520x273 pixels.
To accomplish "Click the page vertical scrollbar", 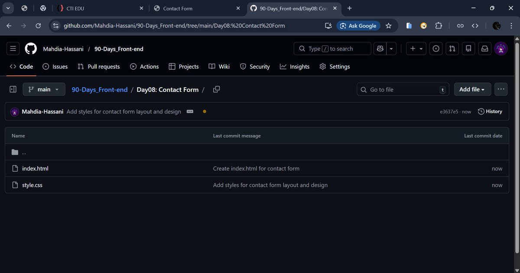I will point(517,147).
